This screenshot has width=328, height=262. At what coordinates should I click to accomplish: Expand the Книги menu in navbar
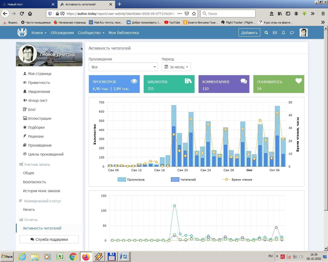click(39, 33)
